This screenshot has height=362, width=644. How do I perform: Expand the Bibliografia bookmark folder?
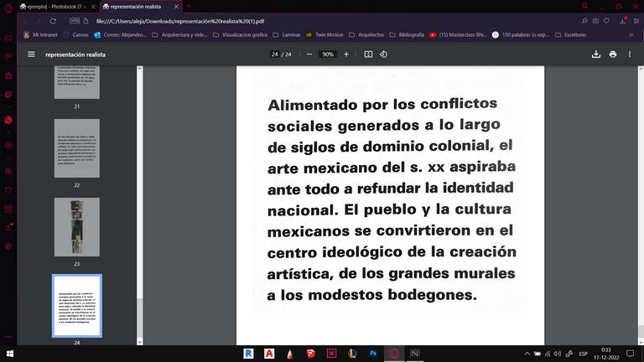[407, 35]
